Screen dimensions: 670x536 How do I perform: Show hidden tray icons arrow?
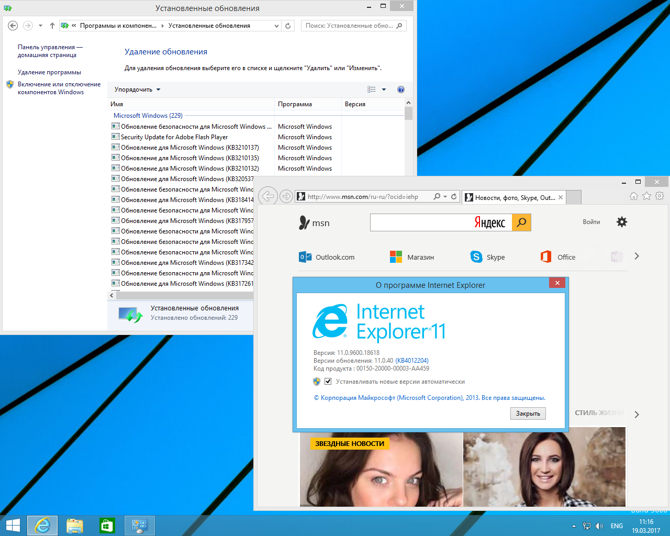(574, 526)
